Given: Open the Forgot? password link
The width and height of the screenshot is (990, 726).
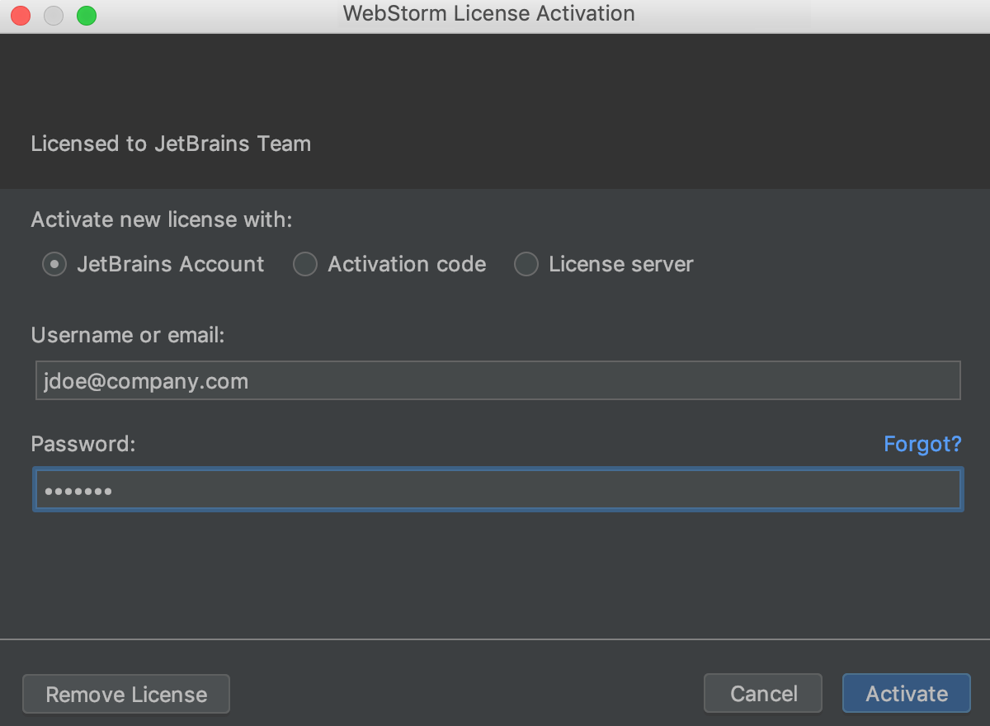Looking at the screenshot, I should pos(922,444).
